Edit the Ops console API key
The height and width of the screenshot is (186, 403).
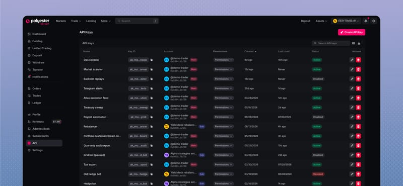[352, 60]
